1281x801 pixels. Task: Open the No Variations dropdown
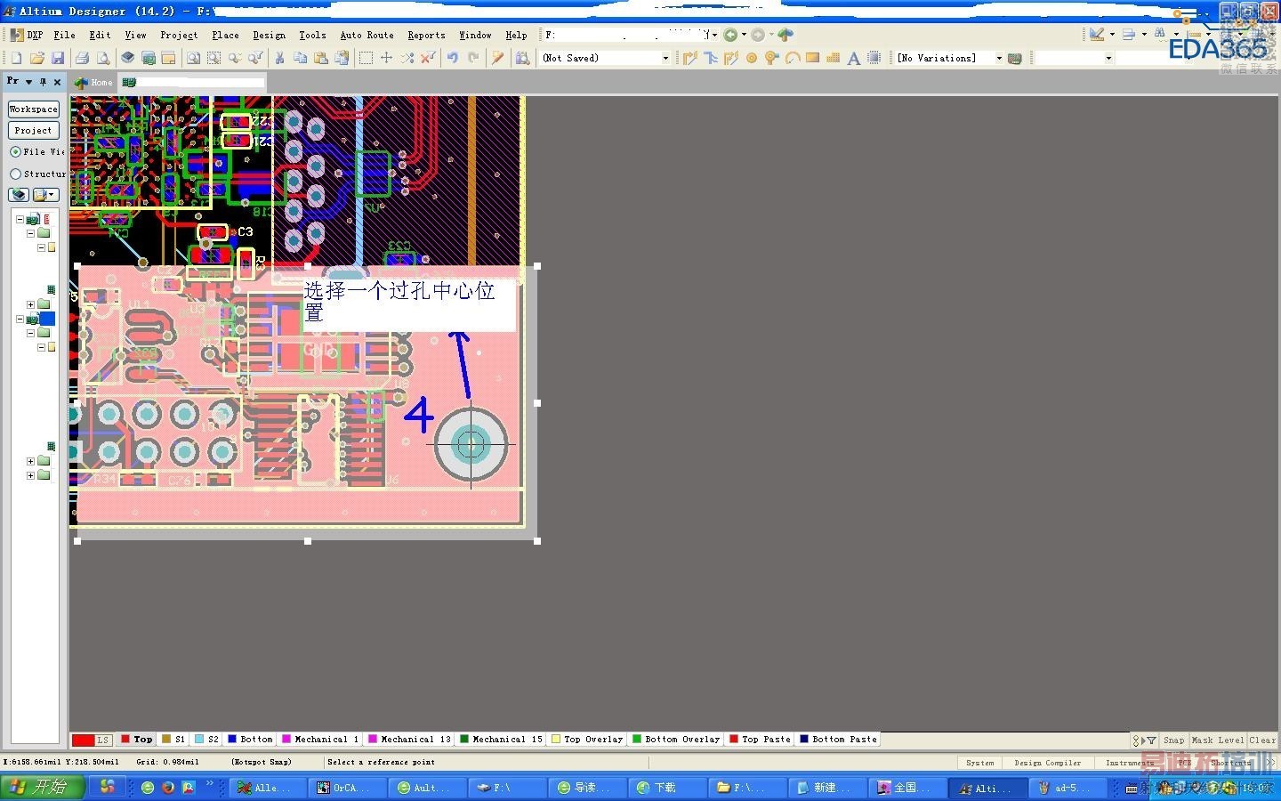tap(999, 58)
